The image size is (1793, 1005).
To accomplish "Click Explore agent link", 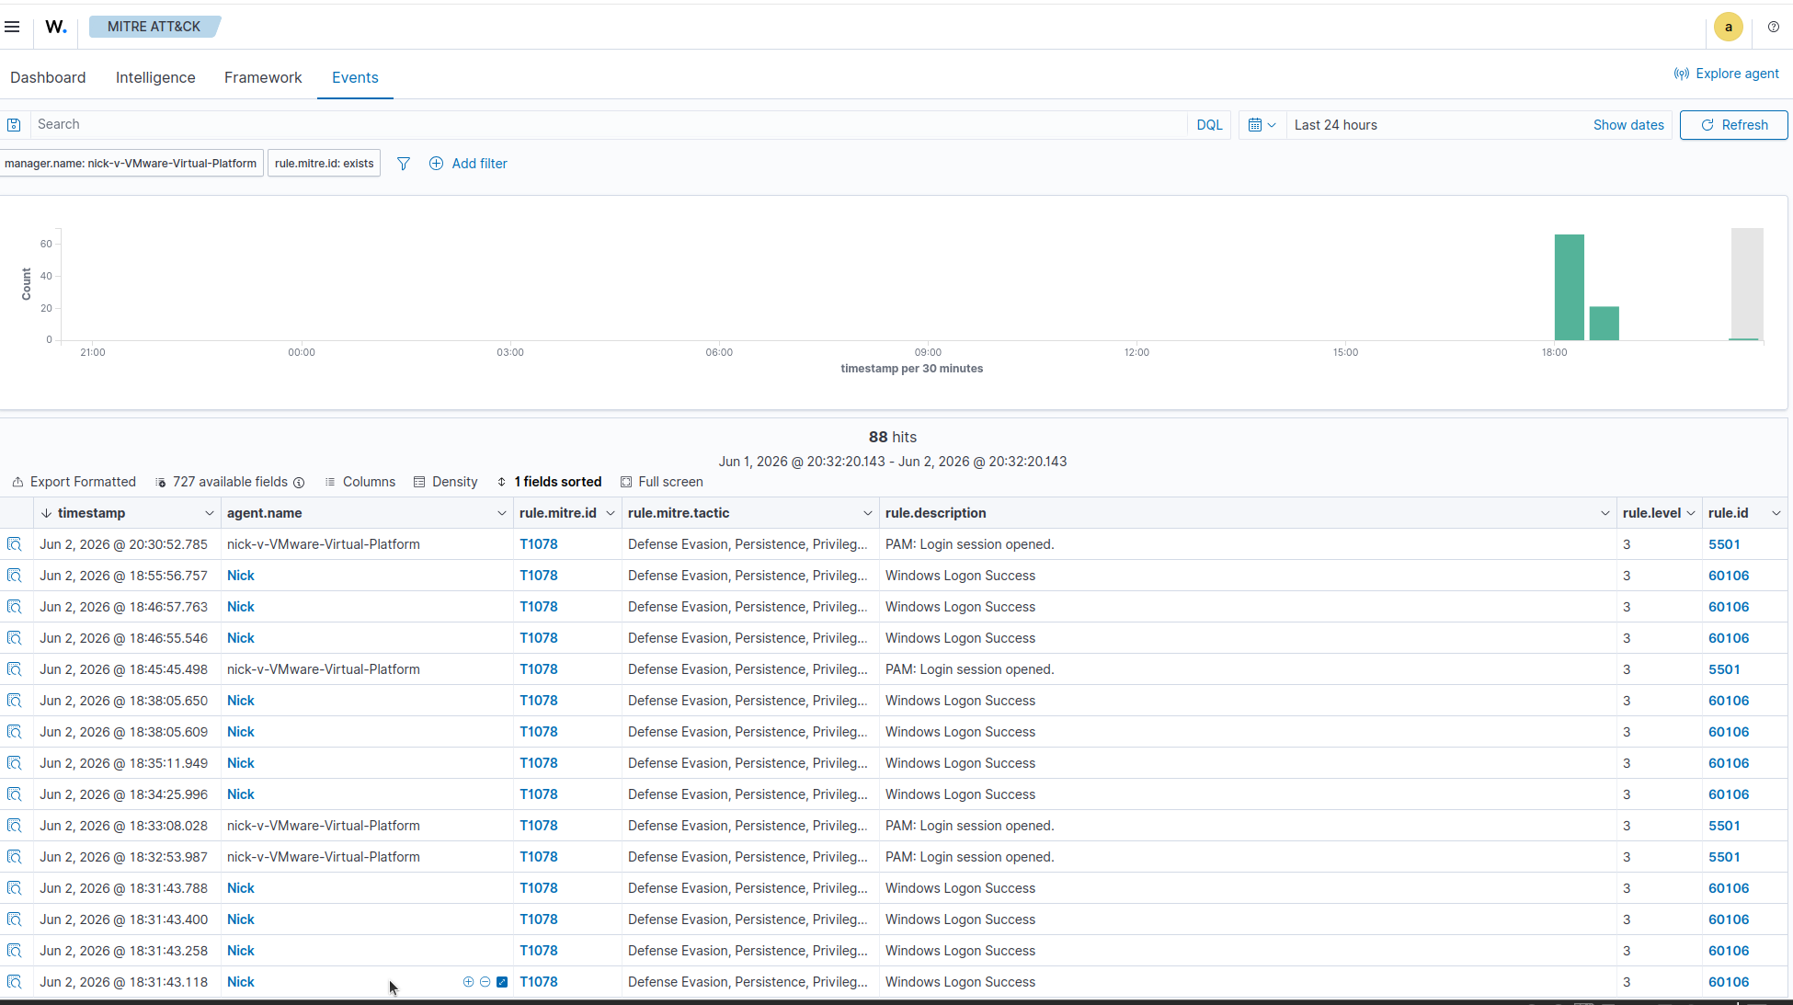I will 1727,74.
